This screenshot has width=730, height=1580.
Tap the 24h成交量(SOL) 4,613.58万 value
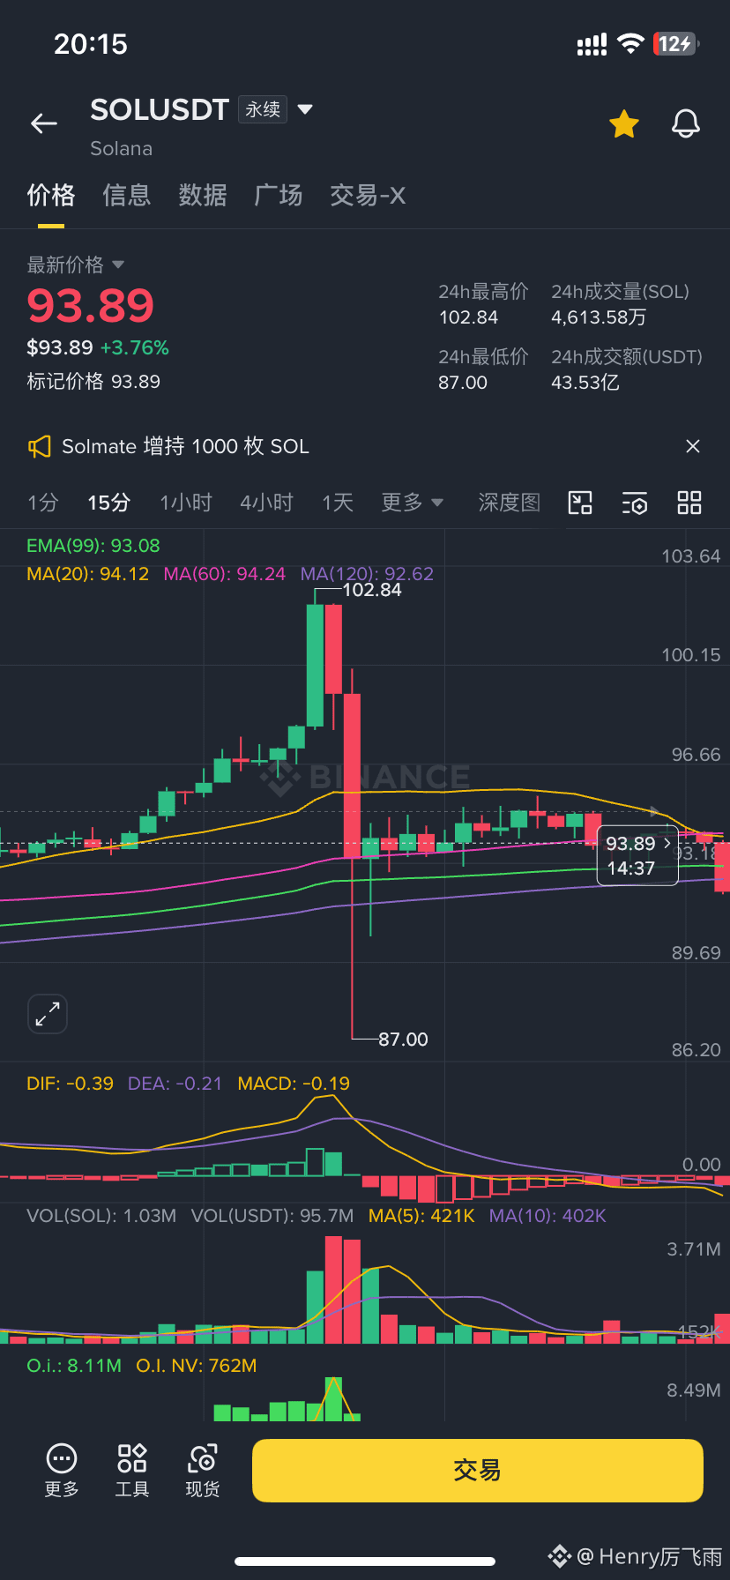pyautogui.click(x=599, y=317)
